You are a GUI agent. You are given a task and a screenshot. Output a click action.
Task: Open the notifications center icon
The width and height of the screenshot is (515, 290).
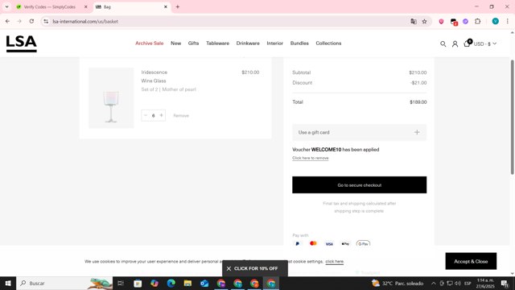coord(505,283)
